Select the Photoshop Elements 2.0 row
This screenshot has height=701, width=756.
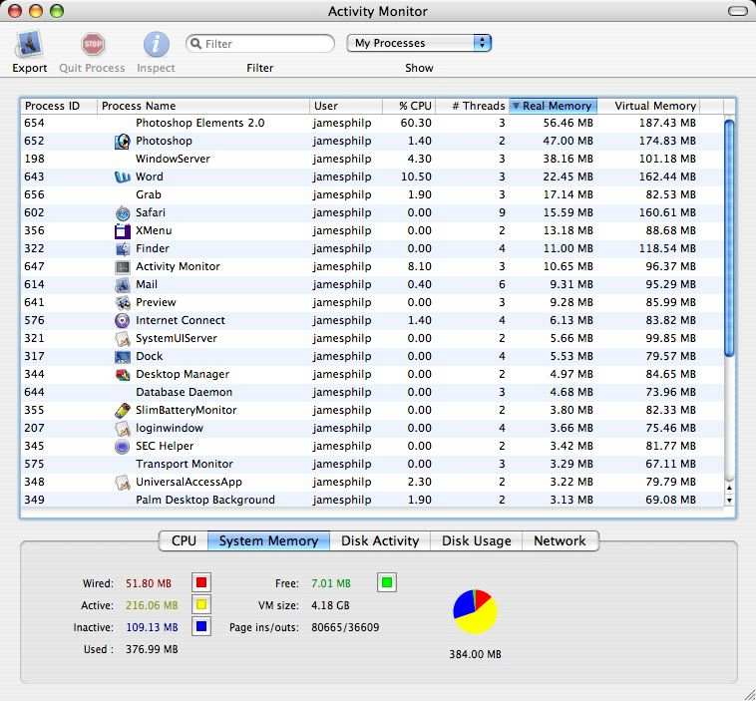coord(372,123)
